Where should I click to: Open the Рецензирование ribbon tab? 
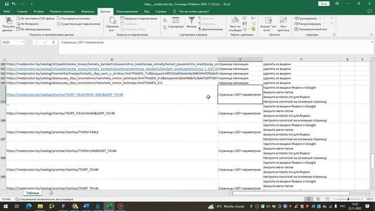(x=127, y=12)
